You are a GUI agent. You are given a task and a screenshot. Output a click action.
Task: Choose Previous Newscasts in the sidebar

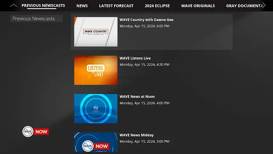pos(36,19)
